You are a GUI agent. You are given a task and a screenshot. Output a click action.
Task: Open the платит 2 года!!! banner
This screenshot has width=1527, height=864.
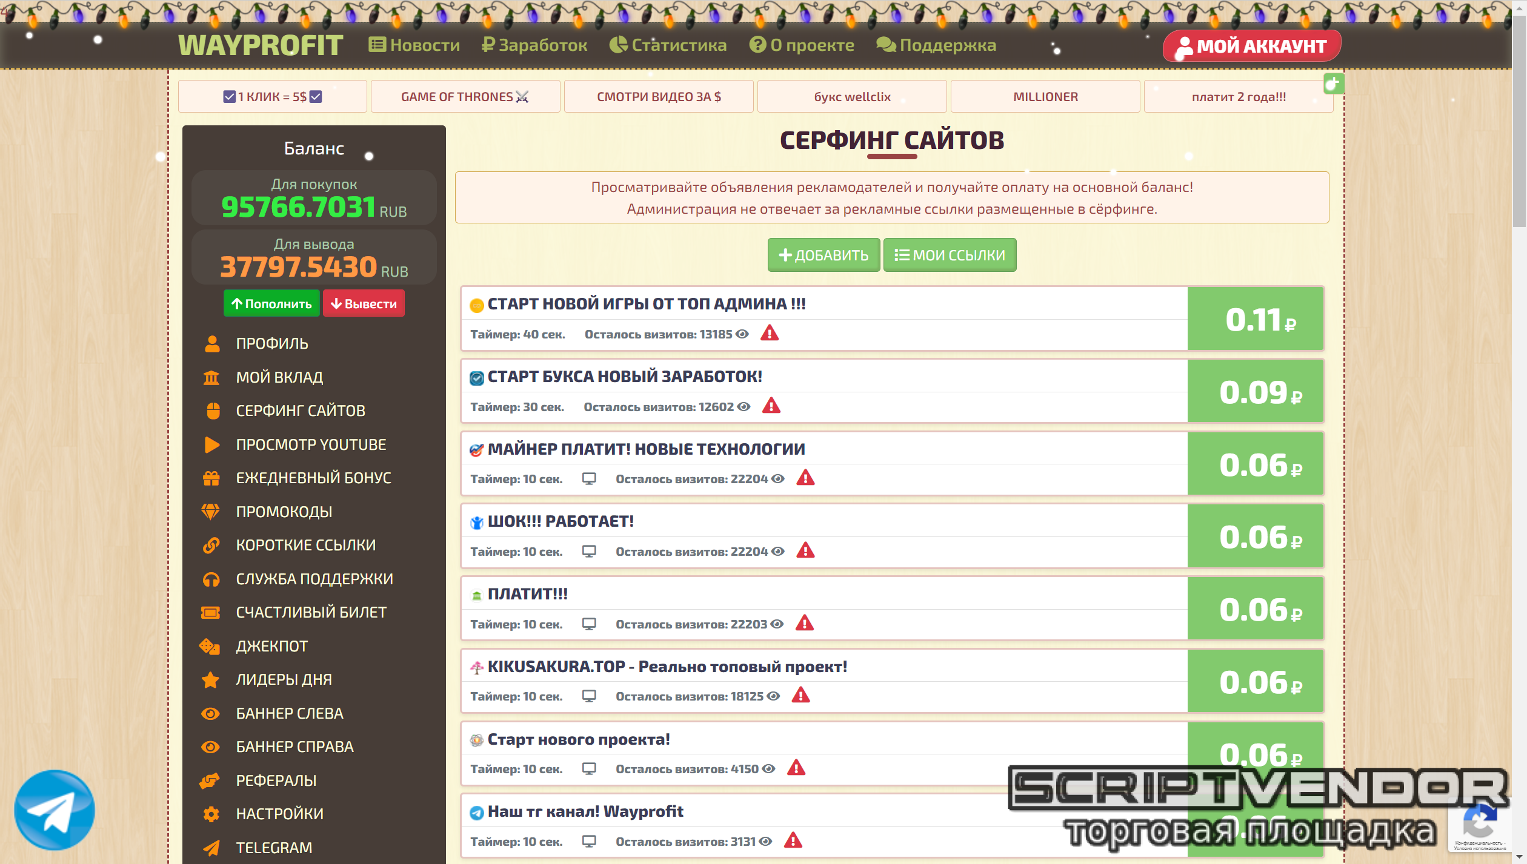point(1239,97)
